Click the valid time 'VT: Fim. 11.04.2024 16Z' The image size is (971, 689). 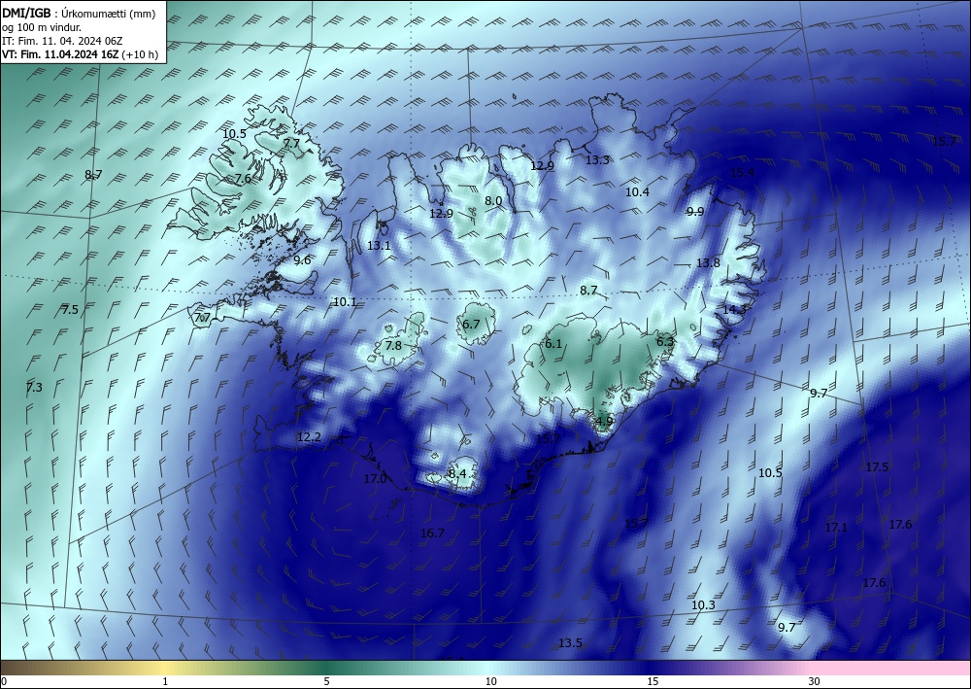point(60,54)
